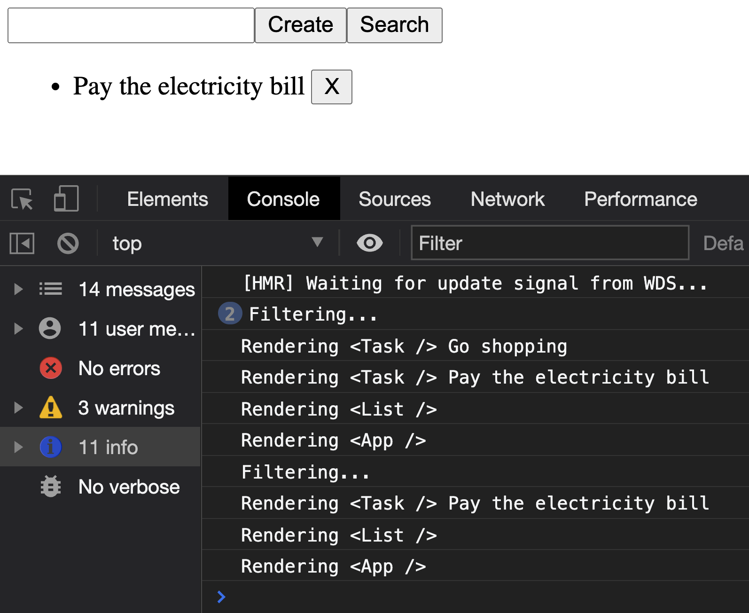Click the yellow warning triangle icon
The width and height of the screenshot is (749, 613).
coord(51,408)
